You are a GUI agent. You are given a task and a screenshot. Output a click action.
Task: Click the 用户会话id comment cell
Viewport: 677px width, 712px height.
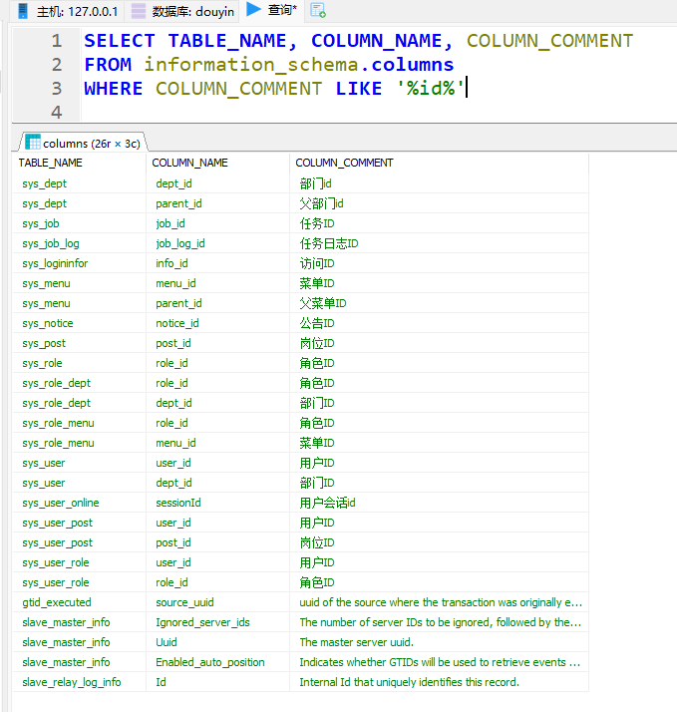[x=327, y=503]
